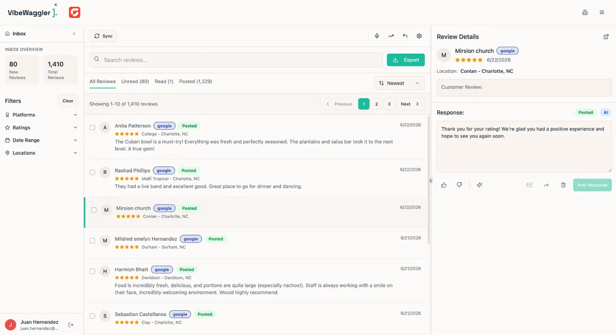616x335 pixels.
Task: Focus the Search reviews field
Action: pyautogui.click(x=236, y=60)
